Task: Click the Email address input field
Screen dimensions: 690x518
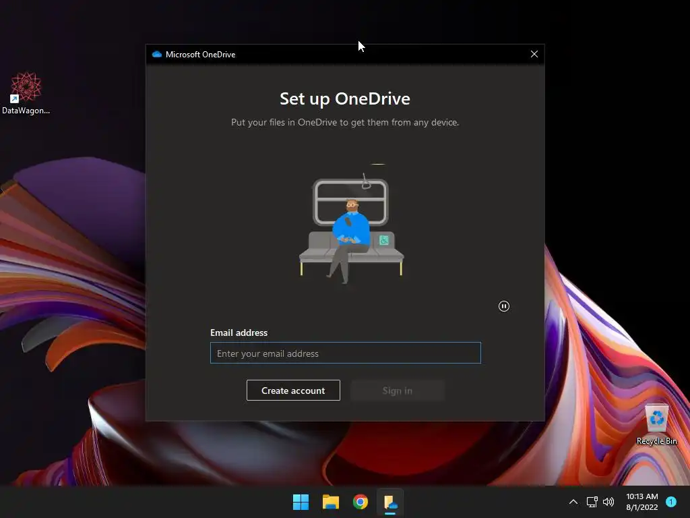Action: pyautogui.click(x=346, y=353)
